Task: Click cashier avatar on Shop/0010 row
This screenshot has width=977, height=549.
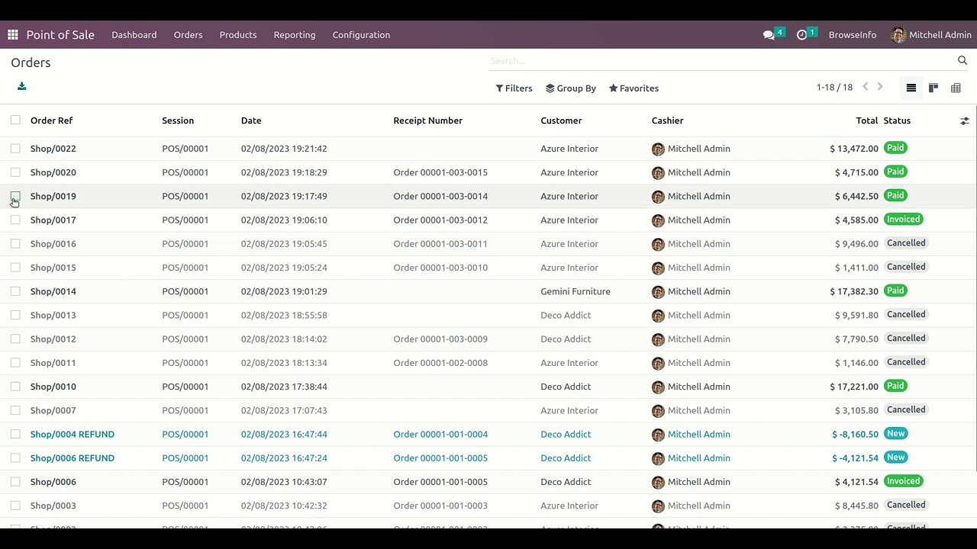Action: pyautogui.click(x=658, y=387)
